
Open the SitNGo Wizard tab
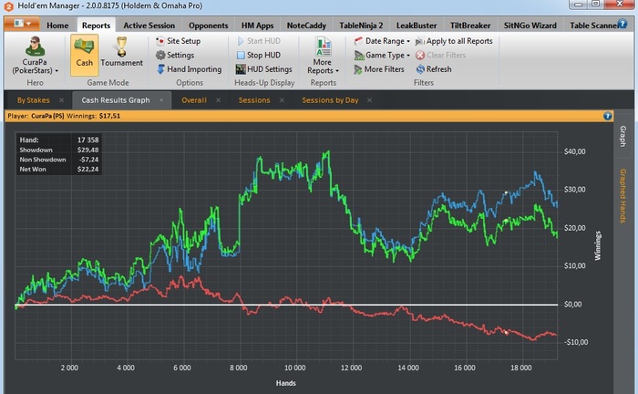pos(530,26)
